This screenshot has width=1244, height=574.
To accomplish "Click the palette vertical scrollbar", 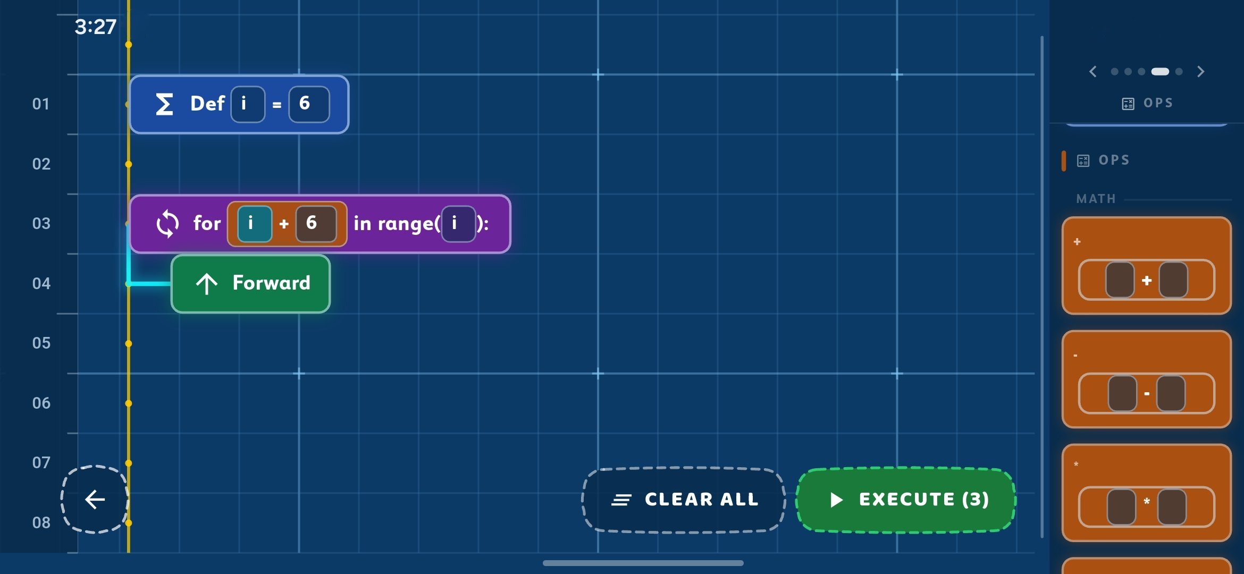I will pos(1042,287).
